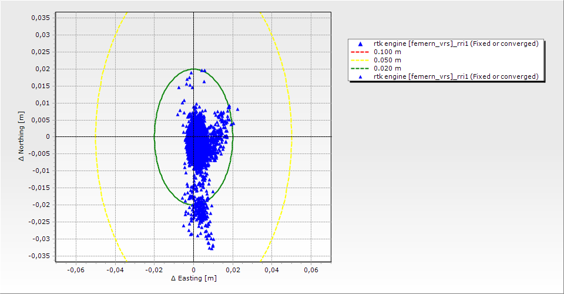Click the 0,06 tick label on the Easting axis
Screen dimensions: 564x294
coord(311,270)
